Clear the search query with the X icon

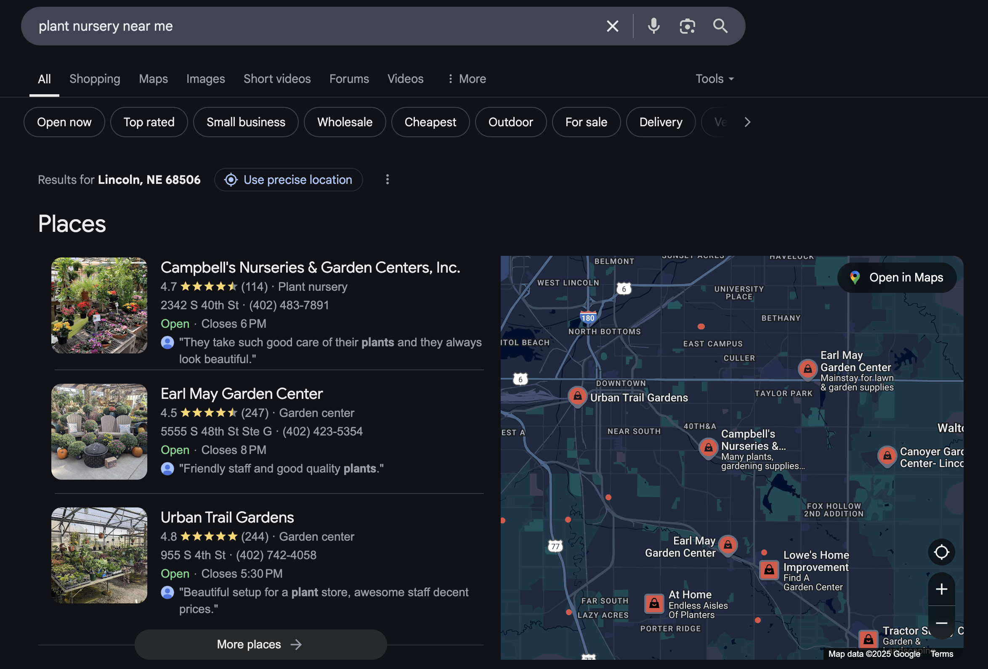pos(612,27)
